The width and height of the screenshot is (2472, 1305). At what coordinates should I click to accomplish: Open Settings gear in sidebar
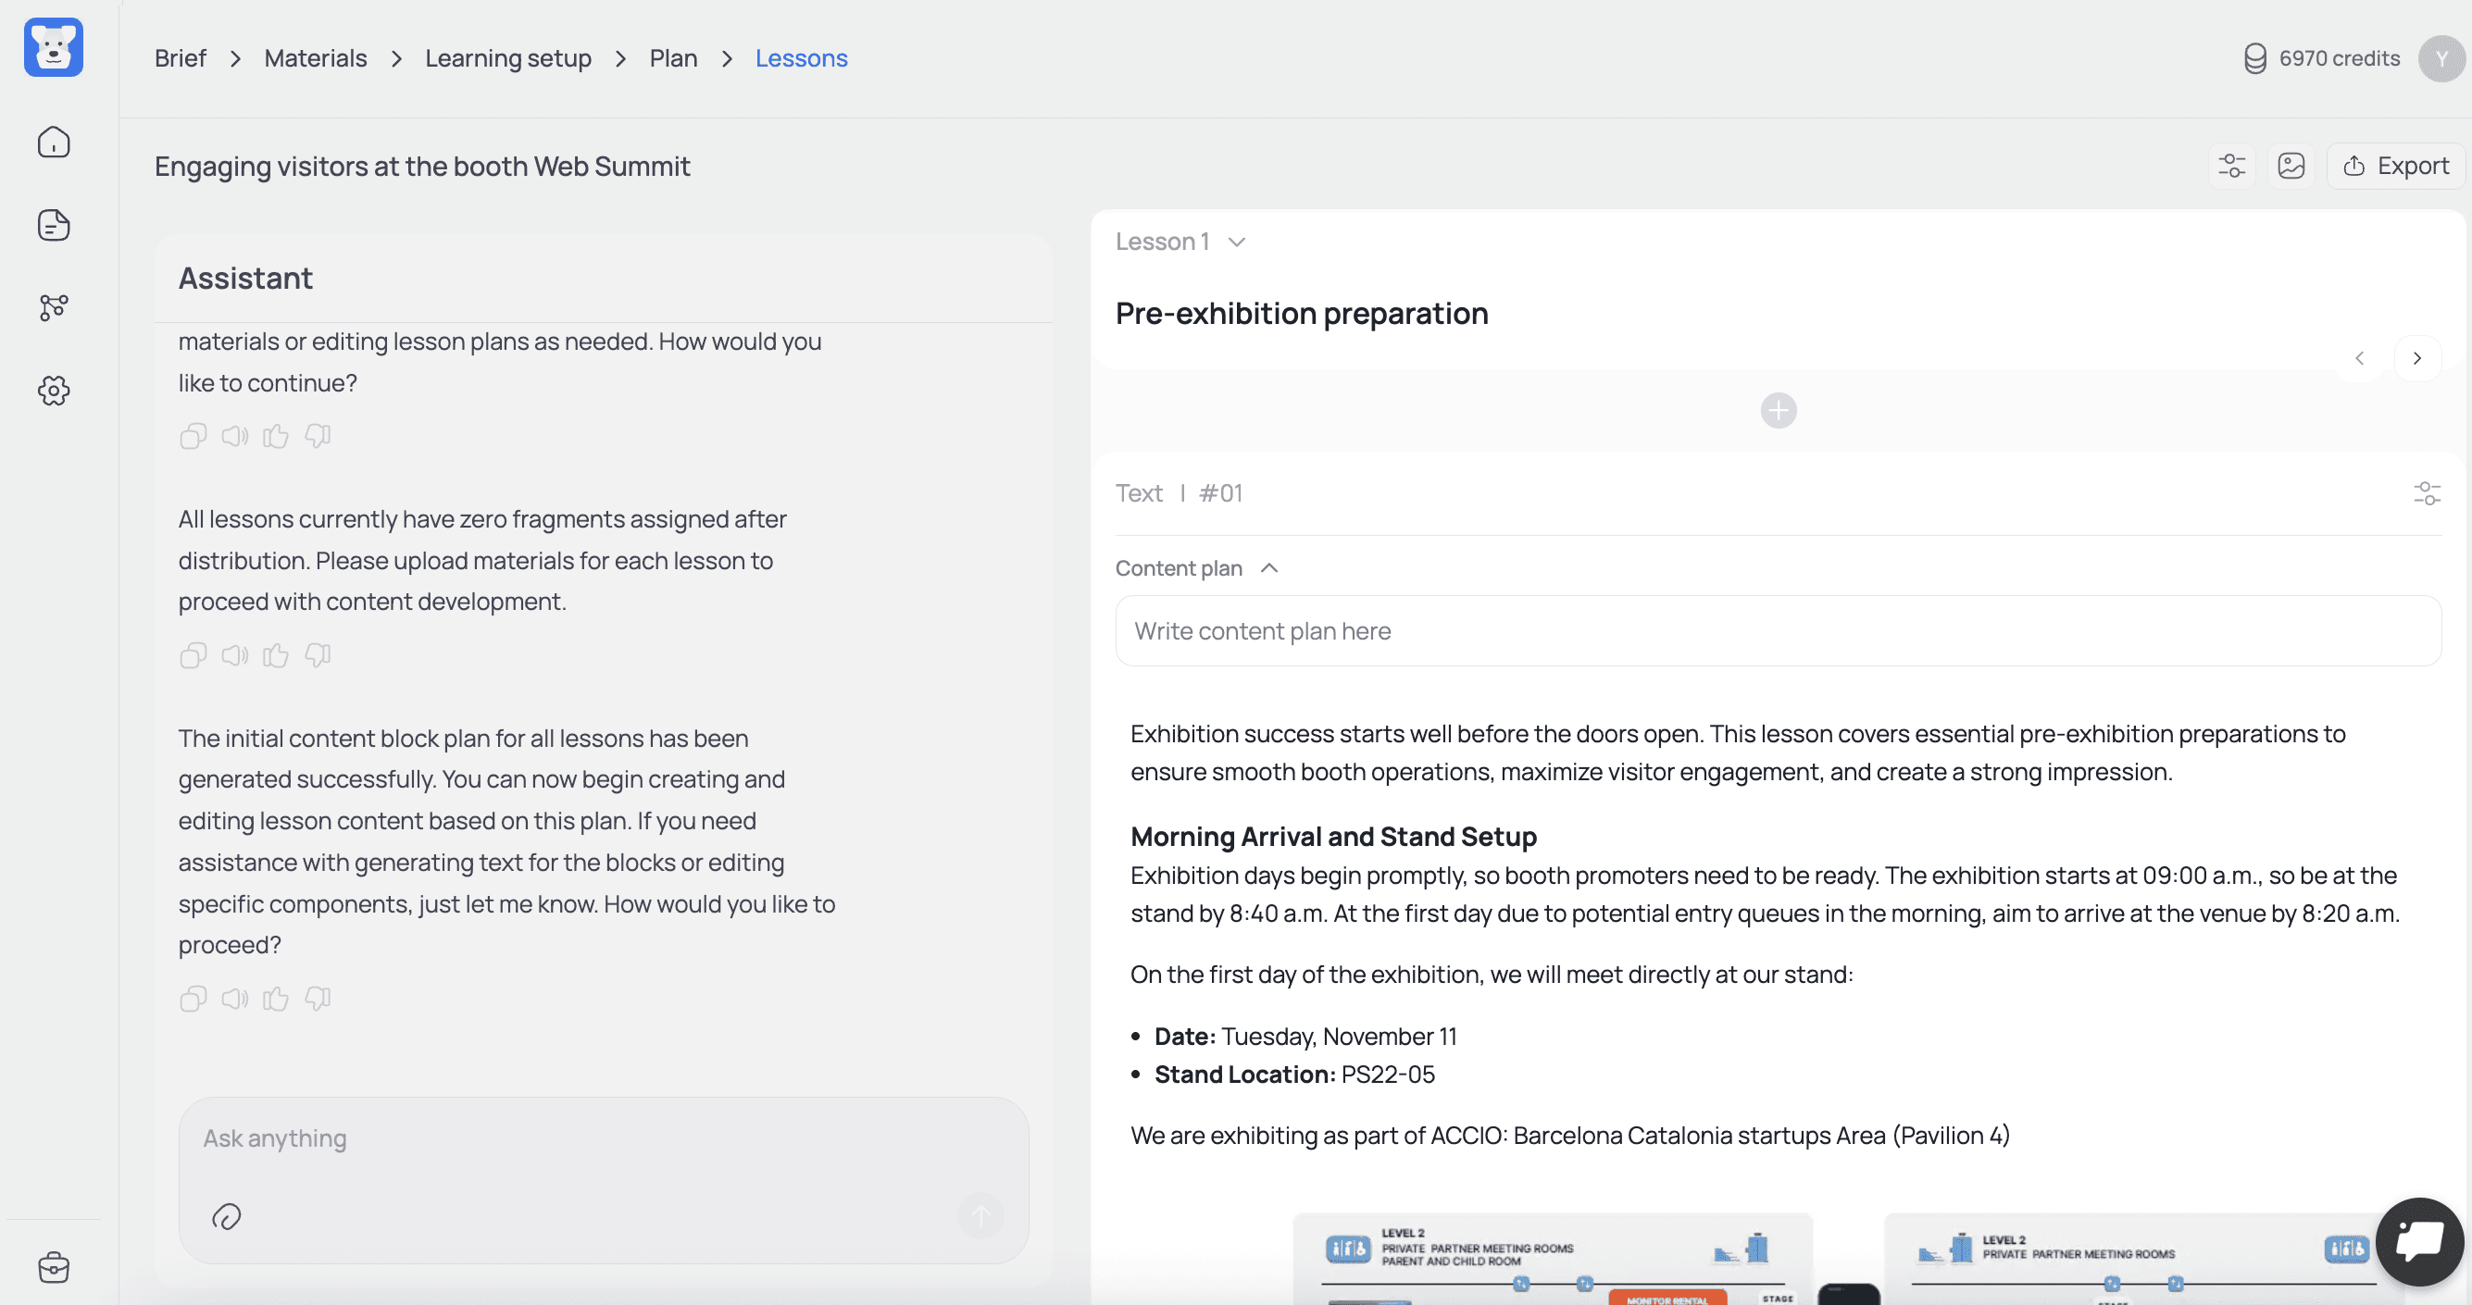pyautogui.click(x=54, y=391)
